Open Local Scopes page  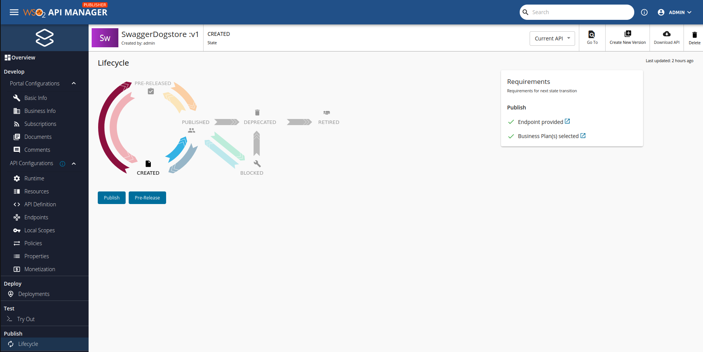coord(39,230)
